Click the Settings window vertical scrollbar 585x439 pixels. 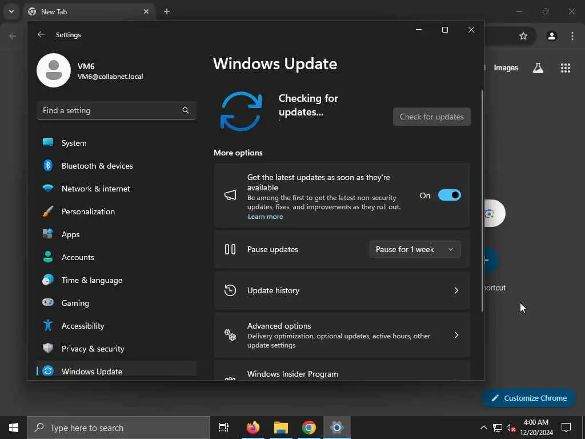coord(482,201)
